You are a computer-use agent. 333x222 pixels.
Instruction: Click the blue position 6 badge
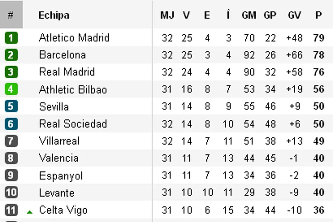(11, 123)
